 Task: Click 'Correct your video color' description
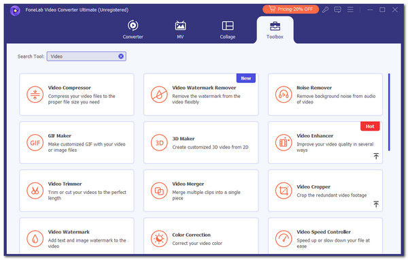click(197, 244)
